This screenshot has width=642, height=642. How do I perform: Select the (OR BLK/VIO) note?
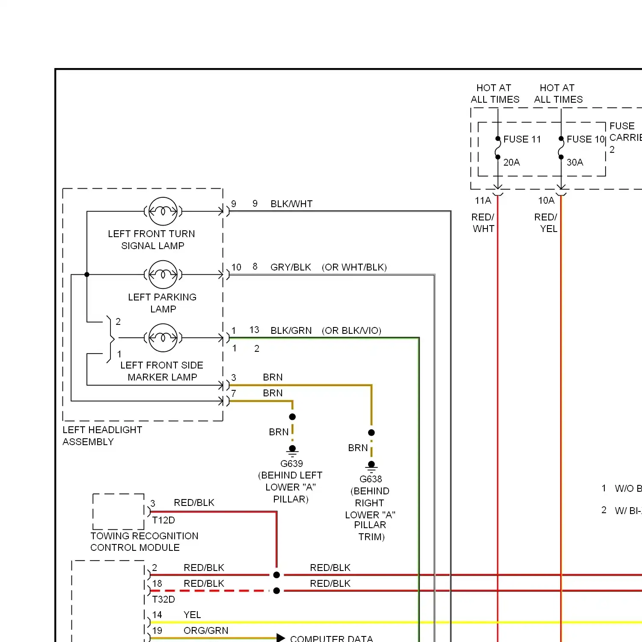(351, 331)
